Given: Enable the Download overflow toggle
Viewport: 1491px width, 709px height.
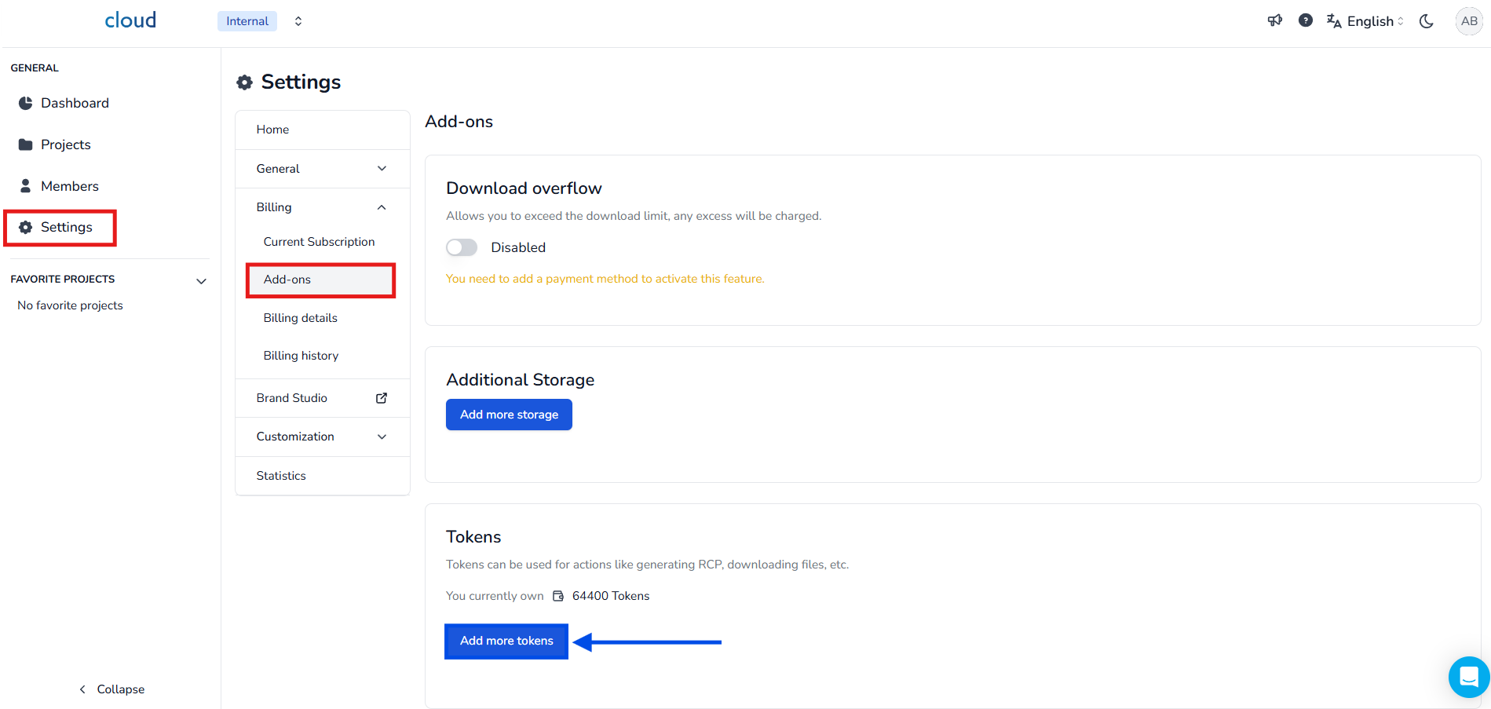Looking at the screenshot, I should click(x=462, y=247).
